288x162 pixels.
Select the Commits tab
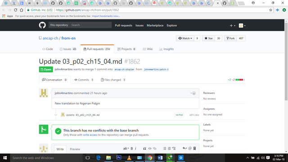point(84,80)
